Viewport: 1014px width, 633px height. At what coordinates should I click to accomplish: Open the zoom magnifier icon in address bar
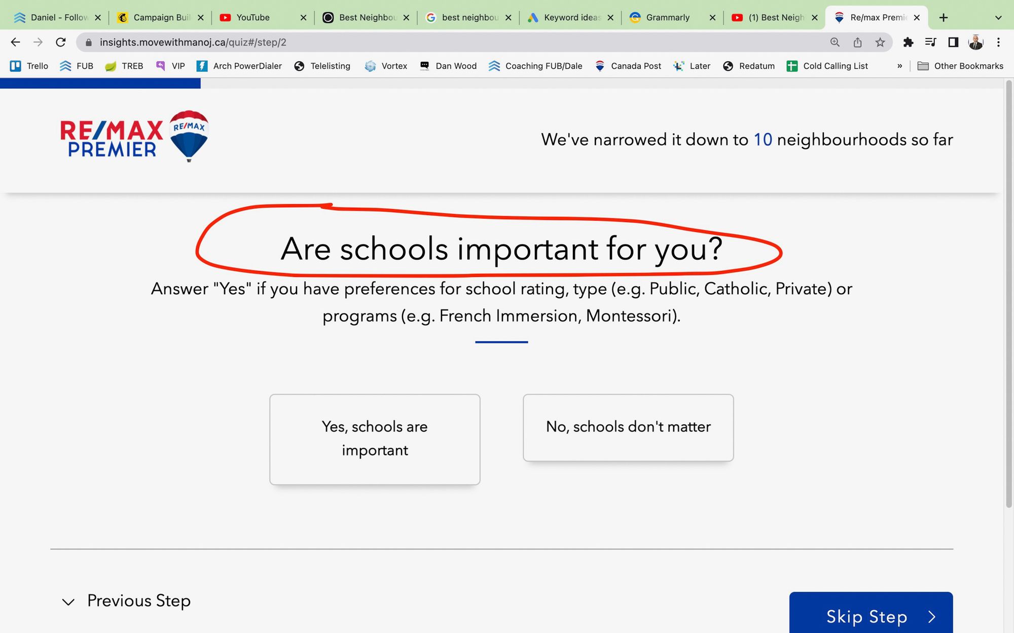(x=835, y=42)
